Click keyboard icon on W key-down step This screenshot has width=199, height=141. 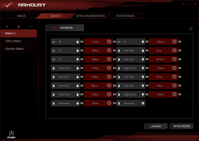(x=54, y=42)
